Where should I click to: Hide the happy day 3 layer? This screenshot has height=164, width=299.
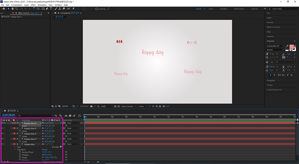2,133
